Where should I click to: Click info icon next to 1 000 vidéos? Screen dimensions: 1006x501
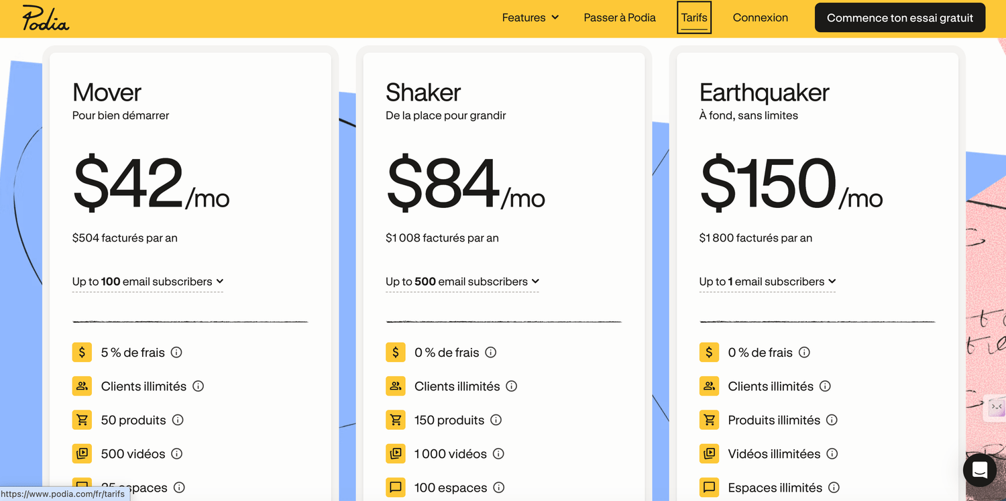pos(498,453)
